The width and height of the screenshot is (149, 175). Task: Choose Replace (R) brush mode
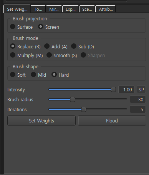point(25,46)
